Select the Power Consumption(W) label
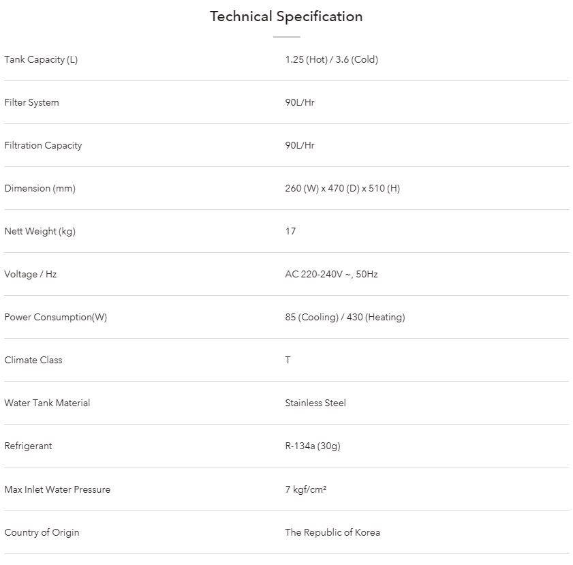573x565 pixels. pyautogui.click(x=56, y=317)
